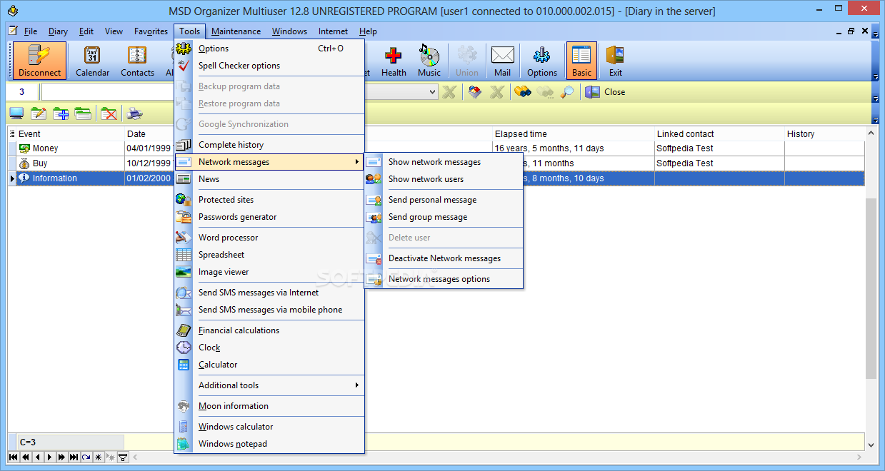Launch Word processor from Tools menu
885x471 pixels.
(x=269, y=238)
